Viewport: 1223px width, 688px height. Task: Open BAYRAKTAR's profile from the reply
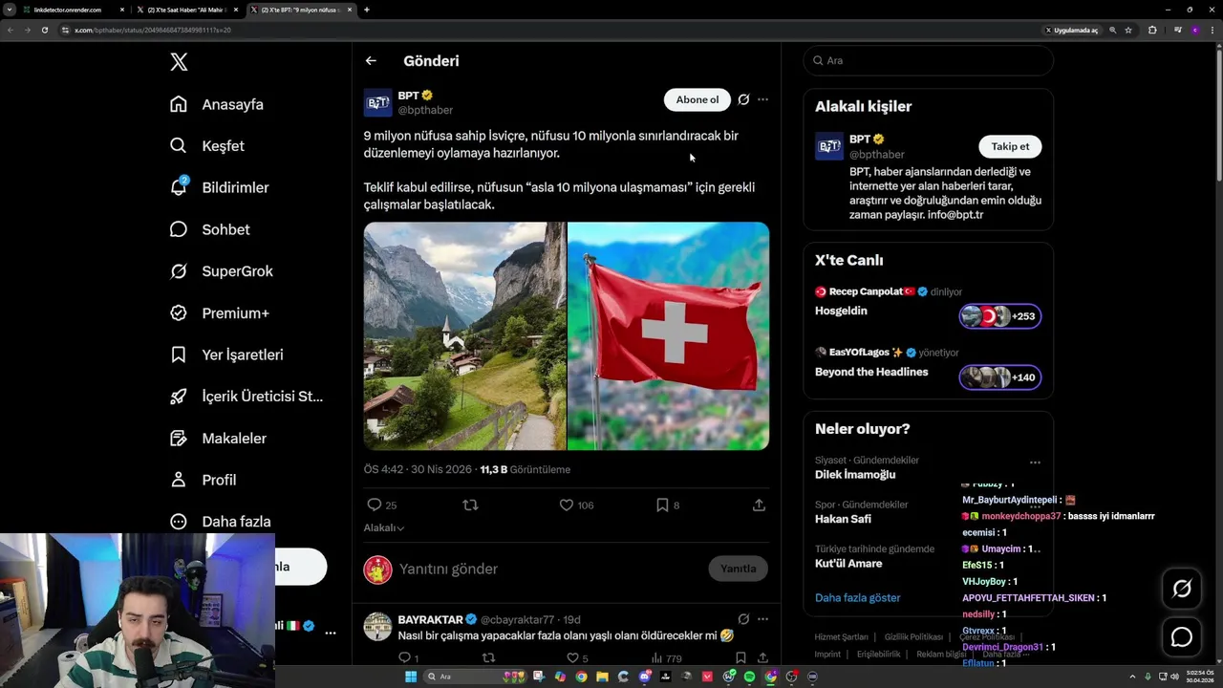pyautogui.click(x=430, y=619)
